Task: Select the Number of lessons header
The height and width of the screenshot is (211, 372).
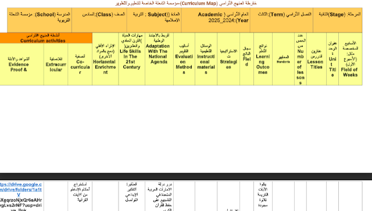Action: click(301, 59)
